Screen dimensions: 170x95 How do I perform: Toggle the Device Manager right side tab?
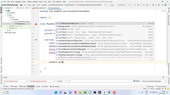tap(169, 20)
